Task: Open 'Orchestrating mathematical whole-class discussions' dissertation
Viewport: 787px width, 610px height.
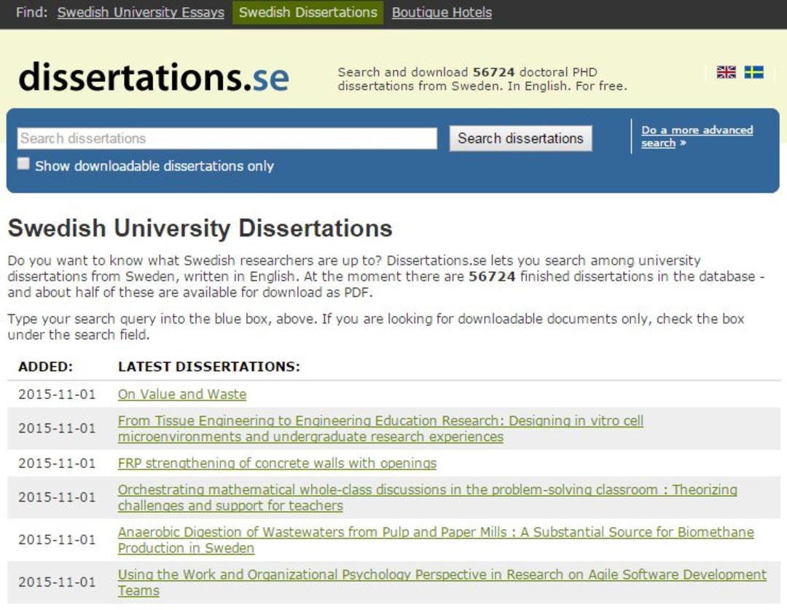Action: [428, 497]
